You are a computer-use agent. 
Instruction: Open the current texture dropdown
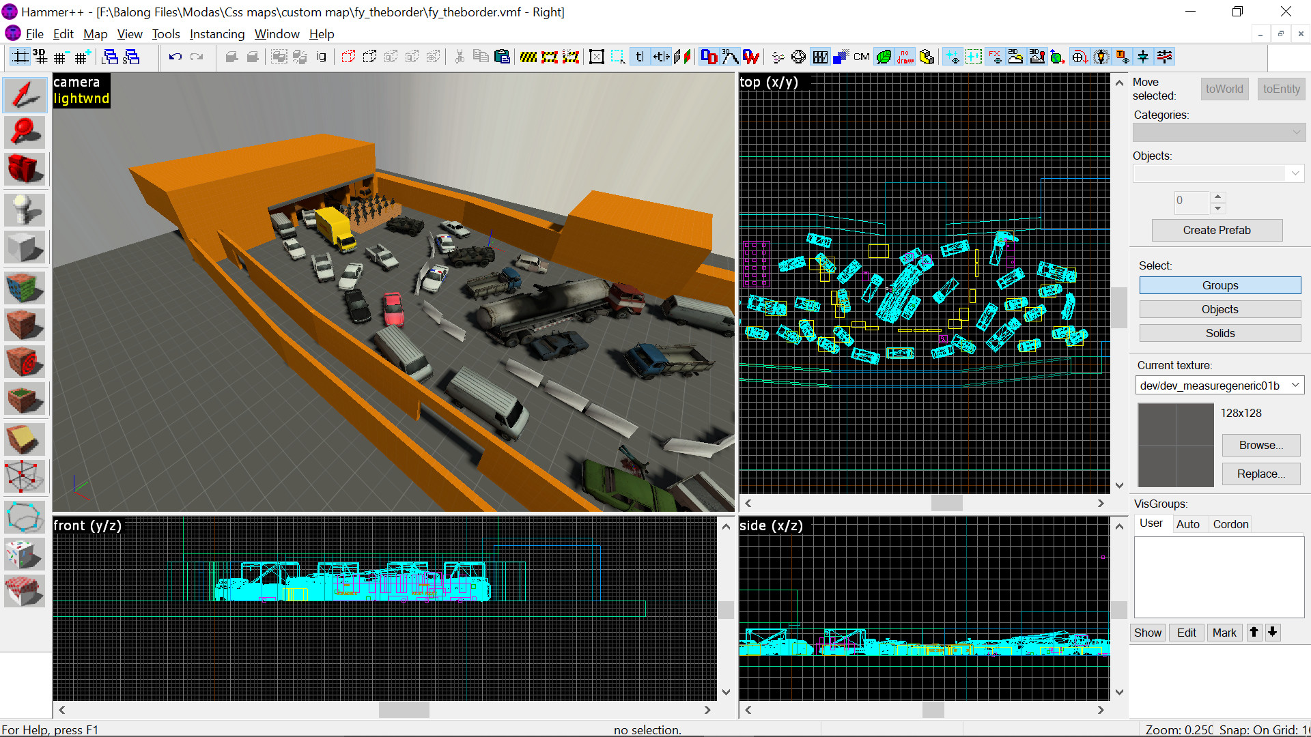click(x=1295, y=386)
